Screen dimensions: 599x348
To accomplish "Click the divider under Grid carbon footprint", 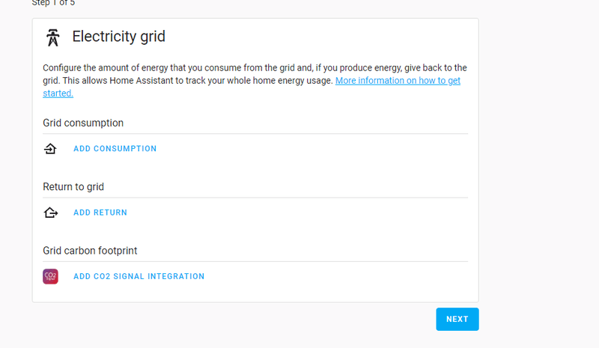I will click(x=255, y=261).
